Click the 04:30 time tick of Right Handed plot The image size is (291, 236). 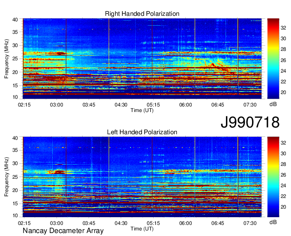[x=121, y=105]
